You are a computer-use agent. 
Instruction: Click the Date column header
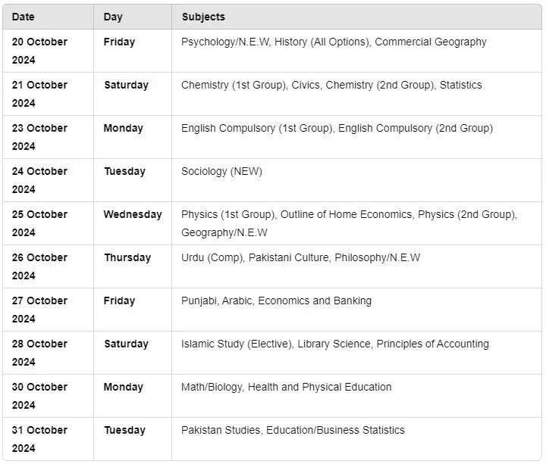[48, 17]
